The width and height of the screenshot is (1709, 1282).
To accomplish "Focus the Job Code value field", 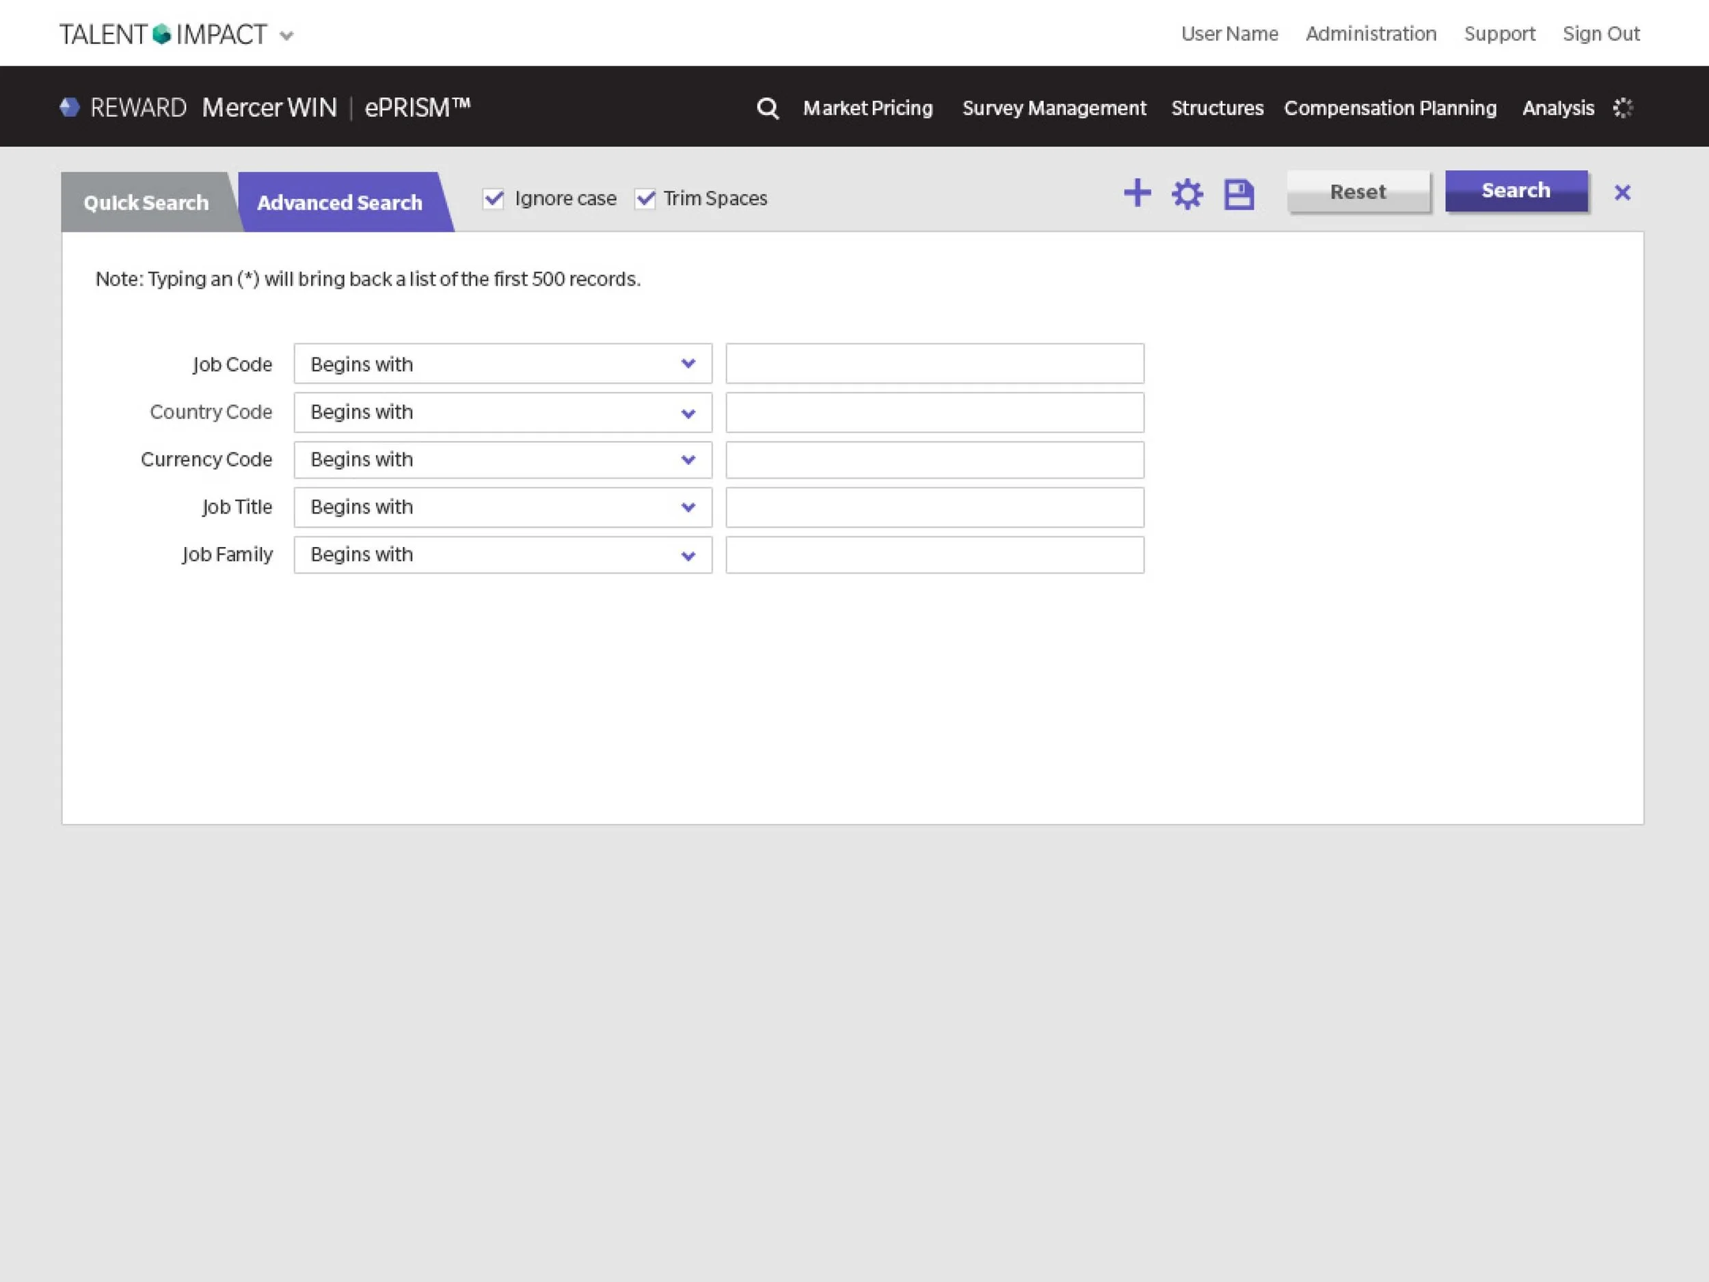I will (935, 364).
